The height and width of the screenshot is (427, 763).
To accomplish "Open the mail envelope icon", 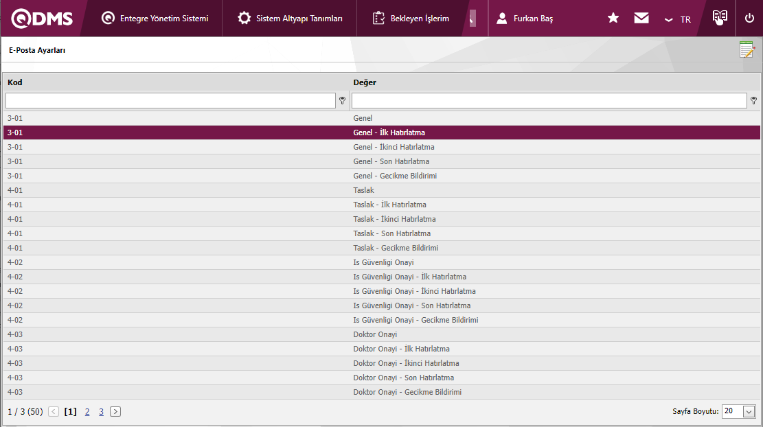I will pos(641,19).
